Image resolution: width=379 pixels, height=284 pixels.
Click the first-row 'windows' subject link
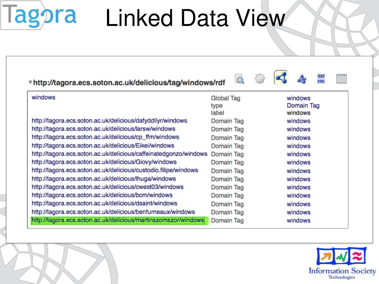click(x=44, y=97)
